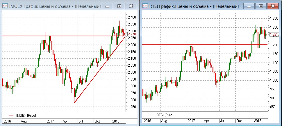
Task: Click 2018 on the RTSI time axis
Action: [257, 120]
